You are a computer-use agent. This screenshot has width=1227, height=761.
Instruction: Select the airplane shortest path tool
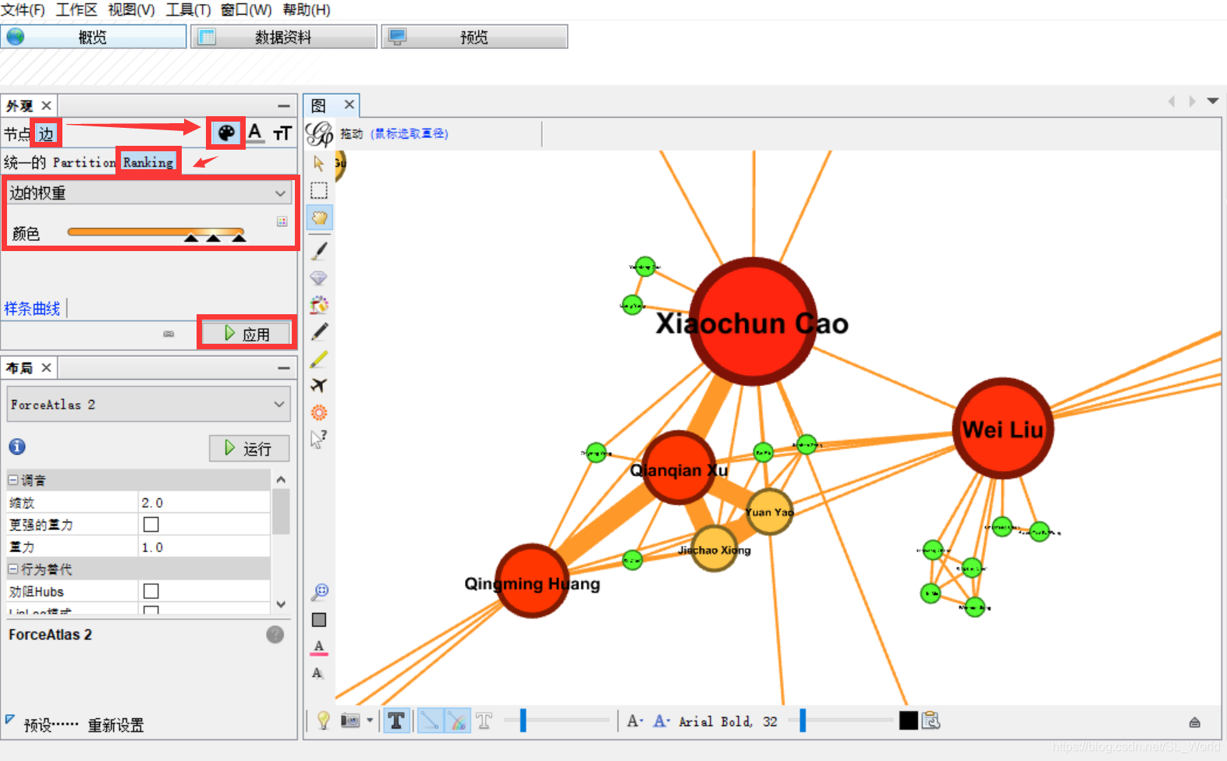tap(319, 385)
